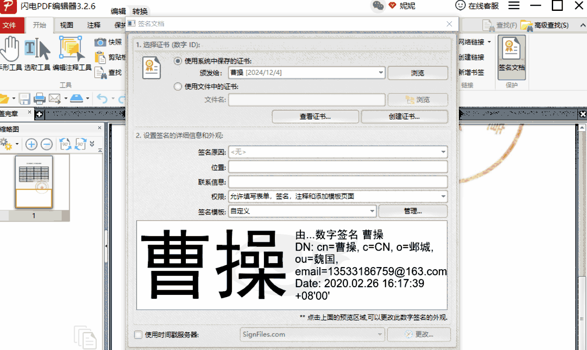Image resolution: width=587 pixels, height=350 pixels.
Task: Open the Advanced Find (高级查找) tool
Action: click(544, 25)
